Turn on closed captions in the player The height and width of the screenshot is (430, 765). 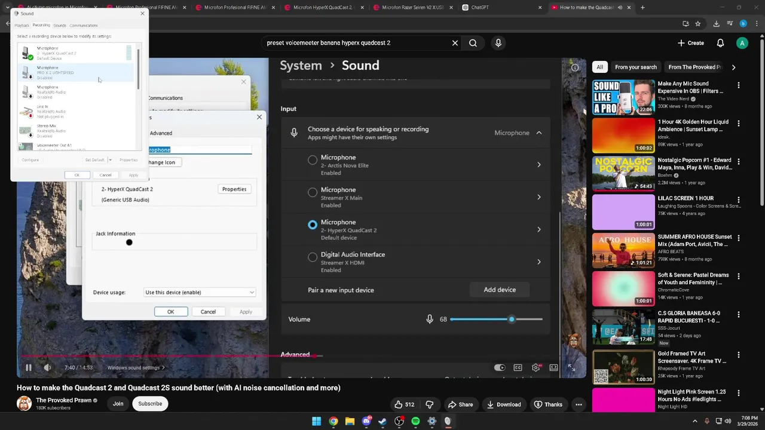(518, 368)
